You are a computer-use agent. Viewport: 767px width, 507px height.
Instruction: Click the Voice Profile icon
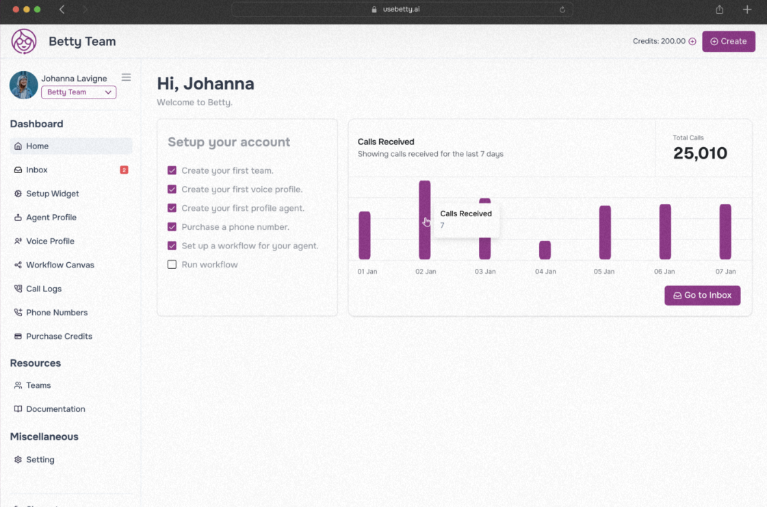pos(18,241)
